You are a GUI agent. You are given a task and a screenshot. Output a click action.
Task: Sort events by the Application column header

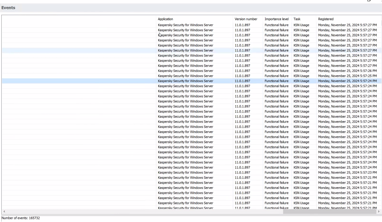click(165, 19)
